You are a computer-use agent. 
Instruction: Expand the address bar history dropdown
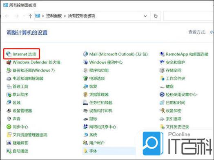(x=145, y=16)
